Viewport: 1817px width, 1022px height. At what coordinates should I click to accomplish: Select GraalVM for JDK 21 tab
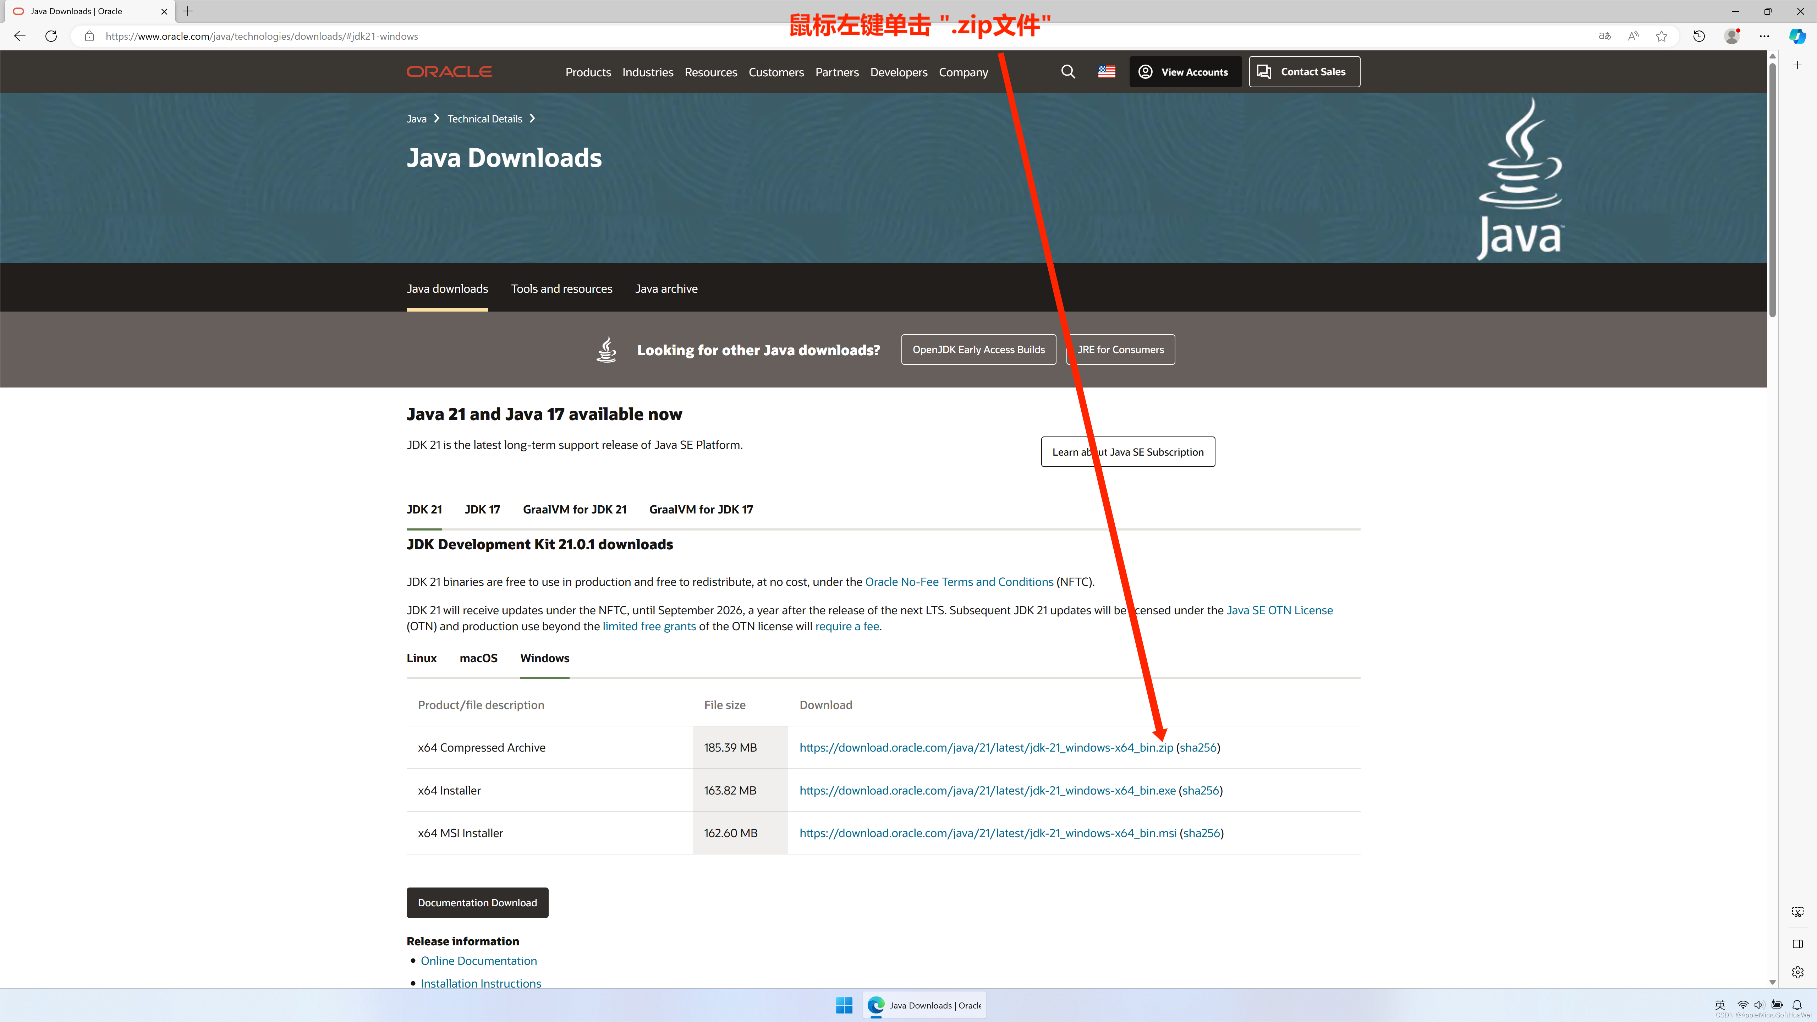point(574,509)
